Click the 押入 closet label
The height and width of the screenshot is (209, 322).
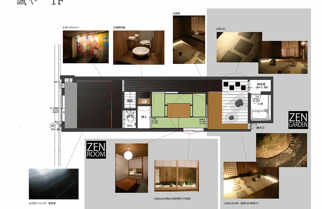click(x=144, y=117)
